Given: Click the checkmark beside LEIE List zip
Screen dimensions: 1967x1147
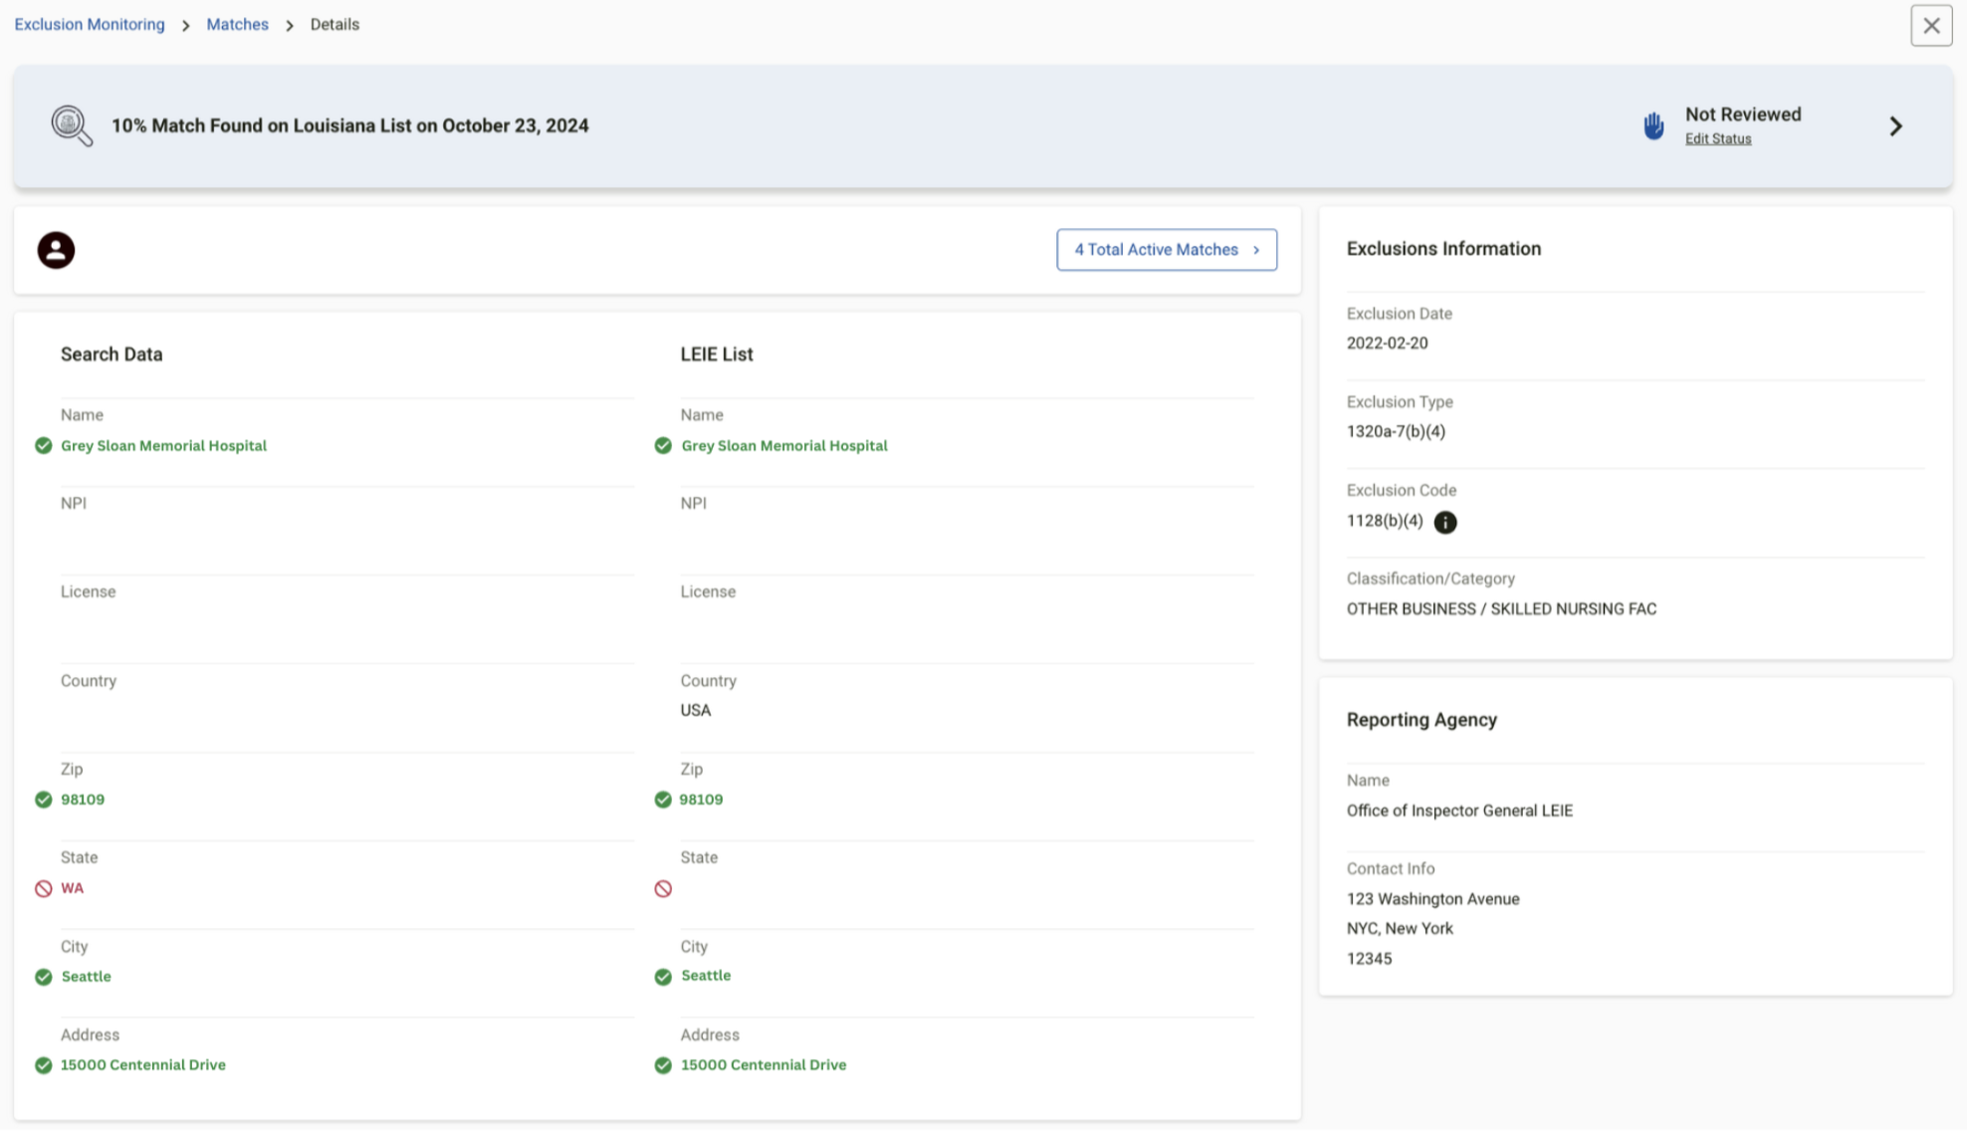Looking at the screenshot, I should (x=663, y=800).
